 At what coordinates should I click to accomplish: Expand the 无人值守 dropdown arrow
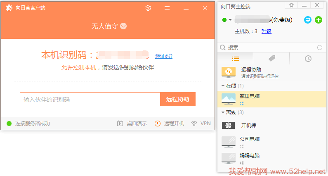(x=123, y=26)
